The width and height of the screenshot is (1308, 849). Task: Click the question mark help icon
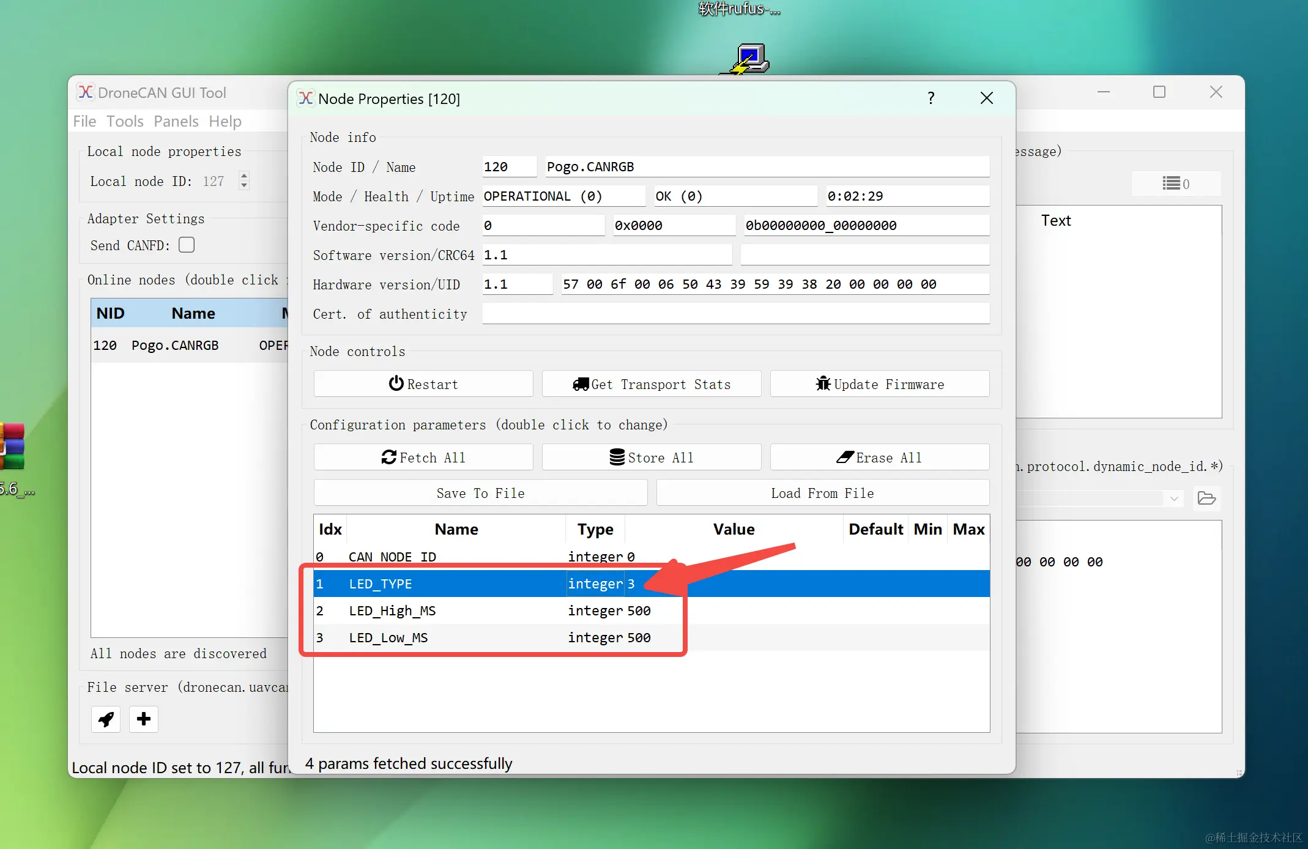click(931, 98)
